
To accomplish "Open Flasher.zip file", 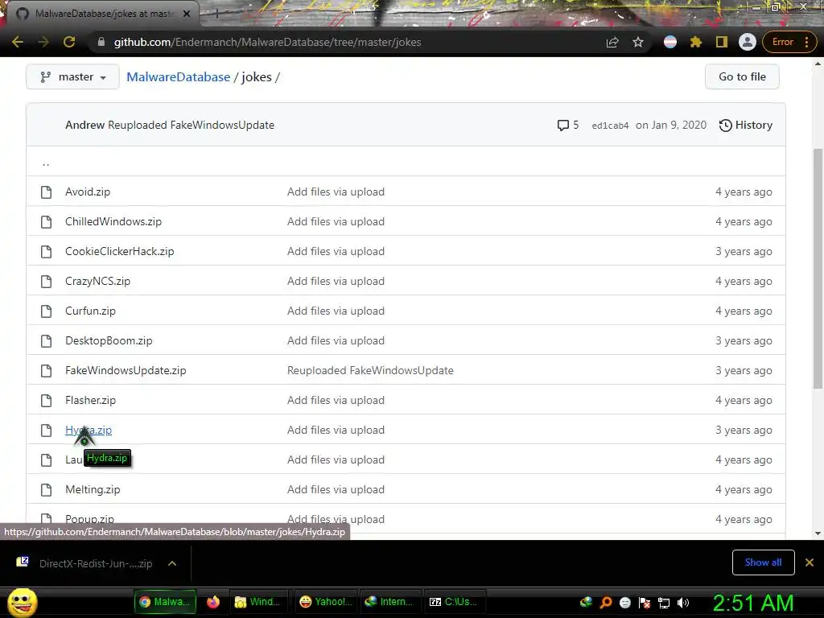I will point(90,401).
